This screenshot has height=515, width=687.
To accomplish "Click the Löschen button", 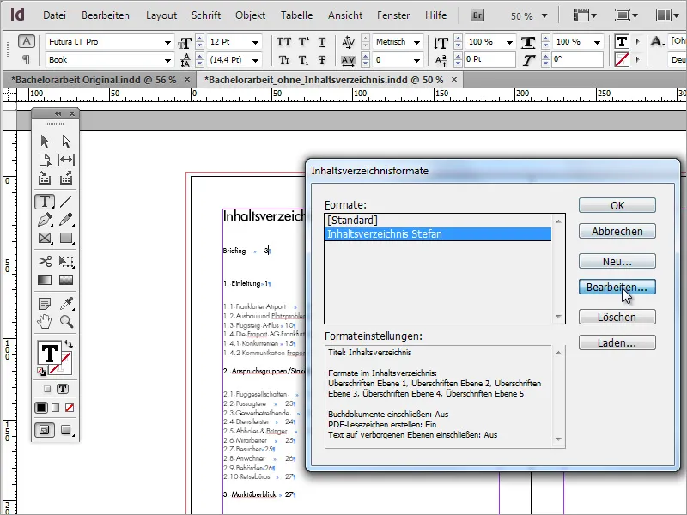I will [617, 317].
